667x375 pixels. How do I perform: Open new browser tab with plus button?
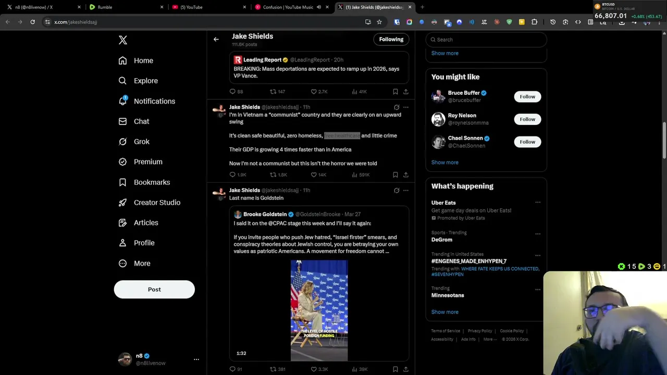(x=422, y=7)
